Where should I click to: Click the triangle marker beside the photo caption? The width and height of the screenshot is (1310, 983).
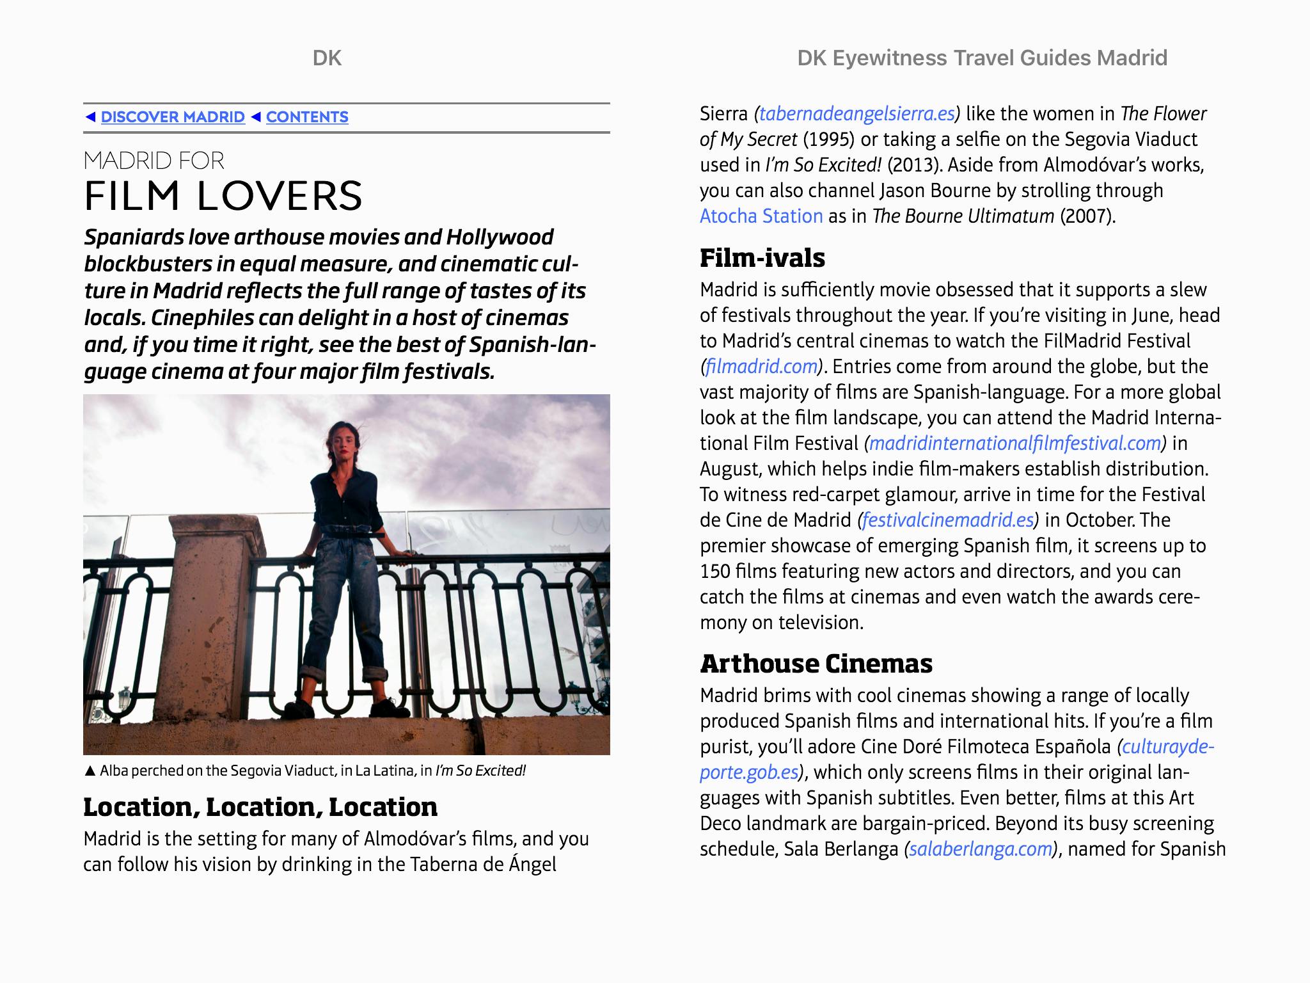click(90, 771)
